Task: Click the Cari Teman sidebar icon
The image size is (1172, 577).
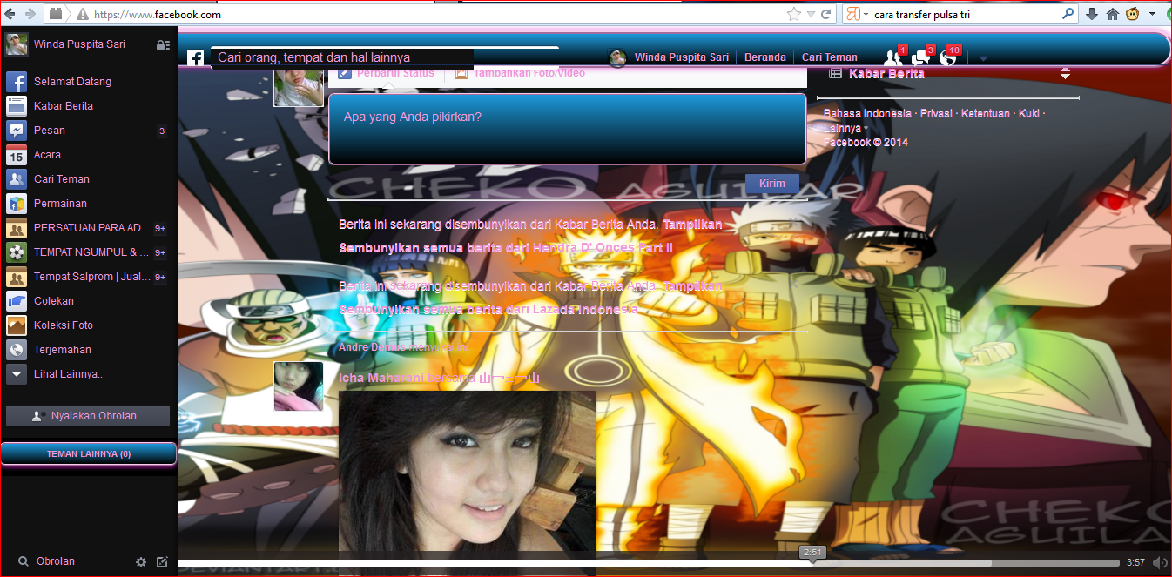Action: 17,179
